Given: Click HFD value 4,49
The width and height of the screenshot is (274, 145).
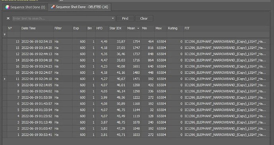Looking at the screenshot, I should 104,42.
